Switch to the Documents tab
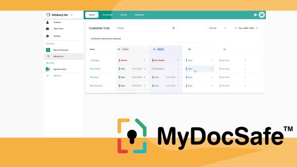297x167 pixels. tap(107, 15)
